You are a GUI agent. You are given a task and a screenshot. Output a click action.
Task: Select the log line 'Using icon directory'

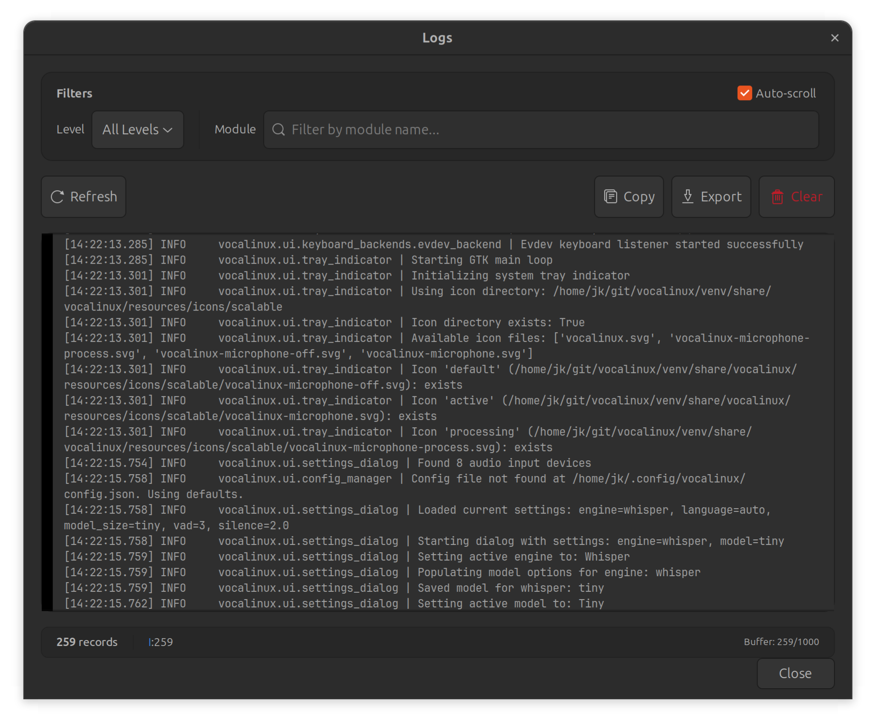(418, 299)
